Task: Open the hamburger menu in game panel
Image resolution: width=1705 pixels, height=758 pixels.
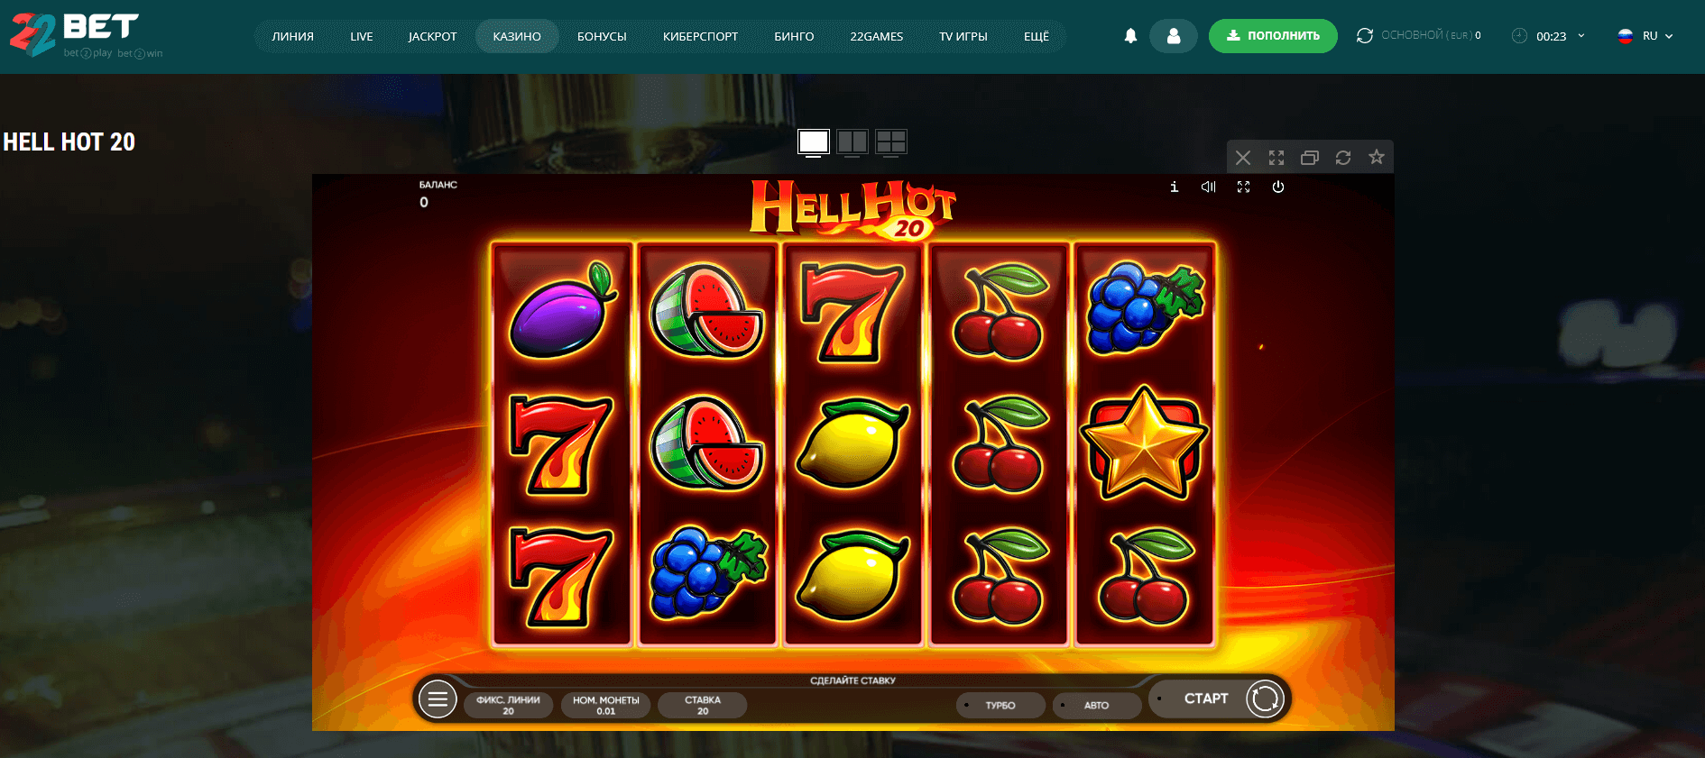Action: 438,699
